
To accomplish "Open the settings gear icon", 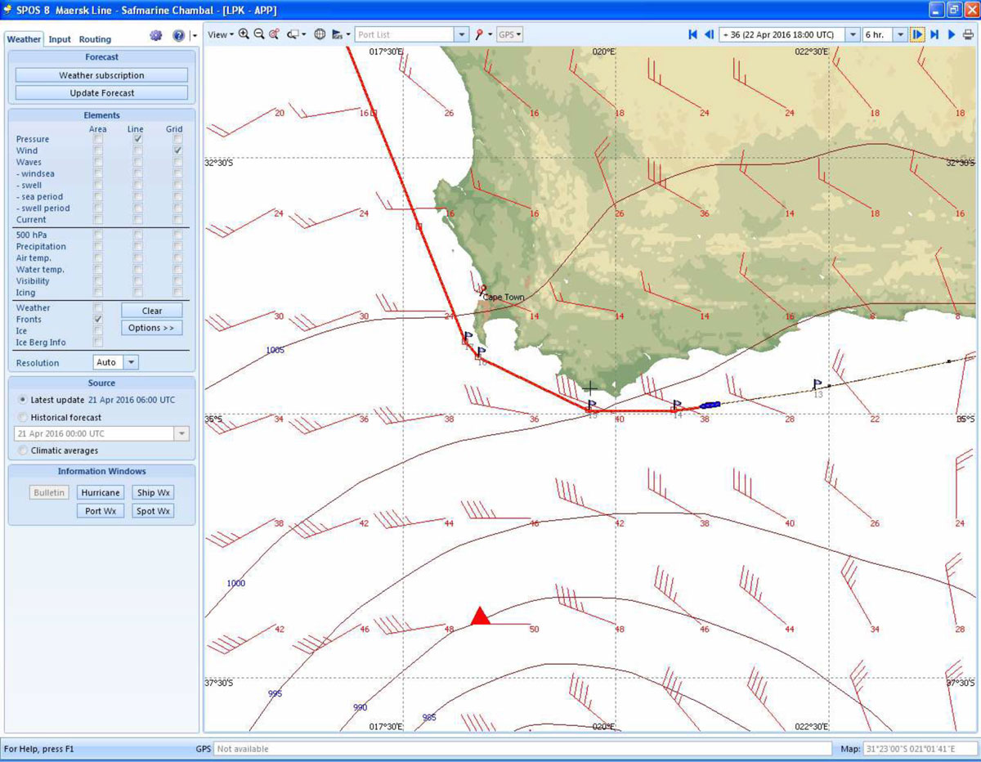I will coord(155,36).
